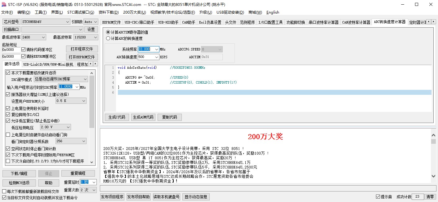Click the 生成C代码 button
This screenshot has height=202, width=438.
pyautogui.click(x=117, y=117)
